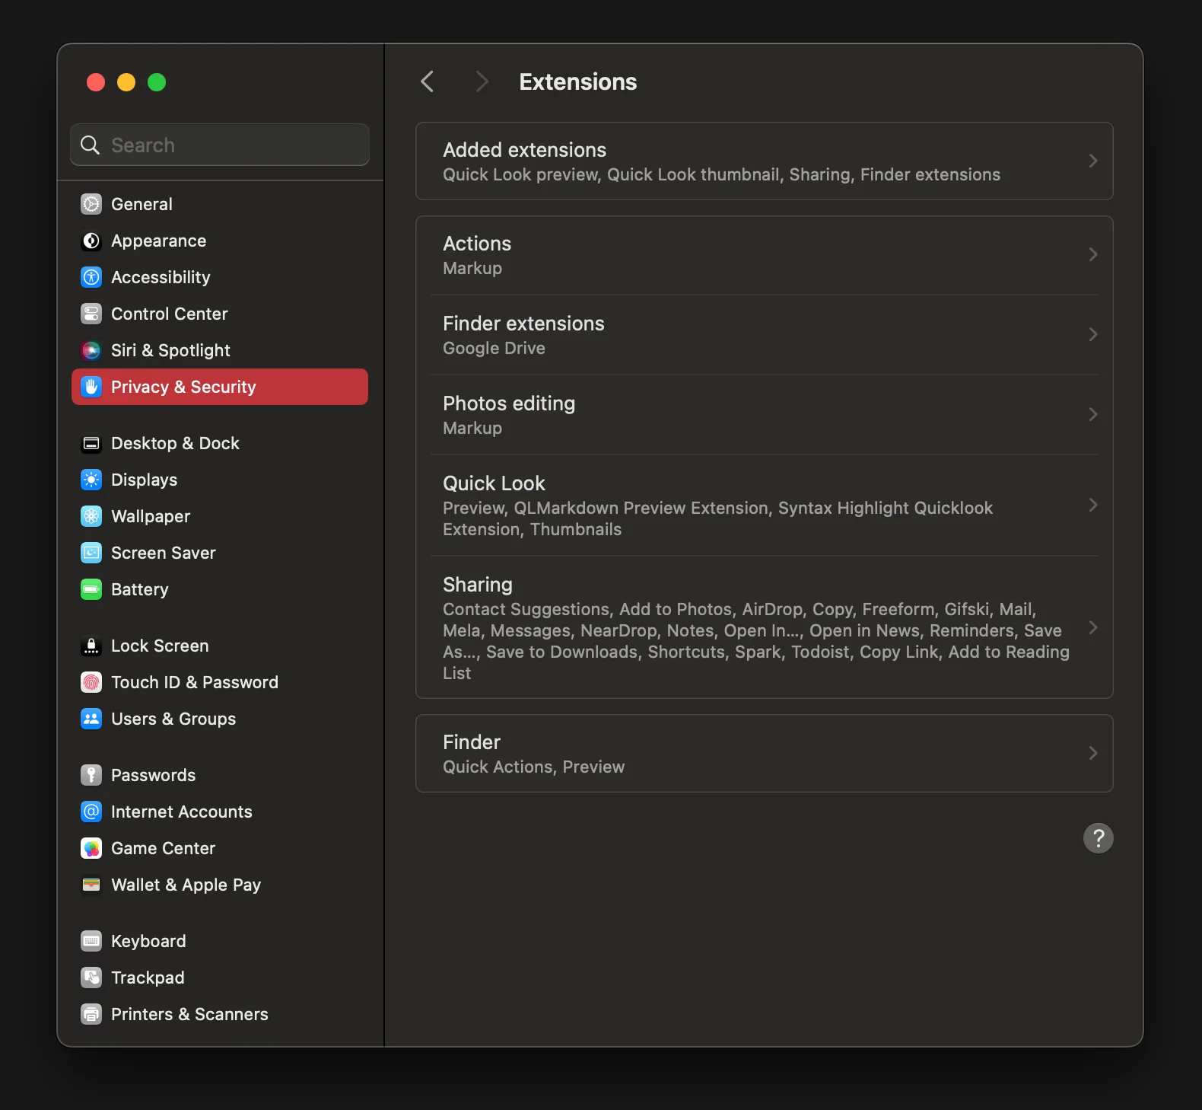Image resolution: width=1202 pixels, height=1110 pixels.
Task: Click the Wallpaper flower icon
Action: click(91, 516)
